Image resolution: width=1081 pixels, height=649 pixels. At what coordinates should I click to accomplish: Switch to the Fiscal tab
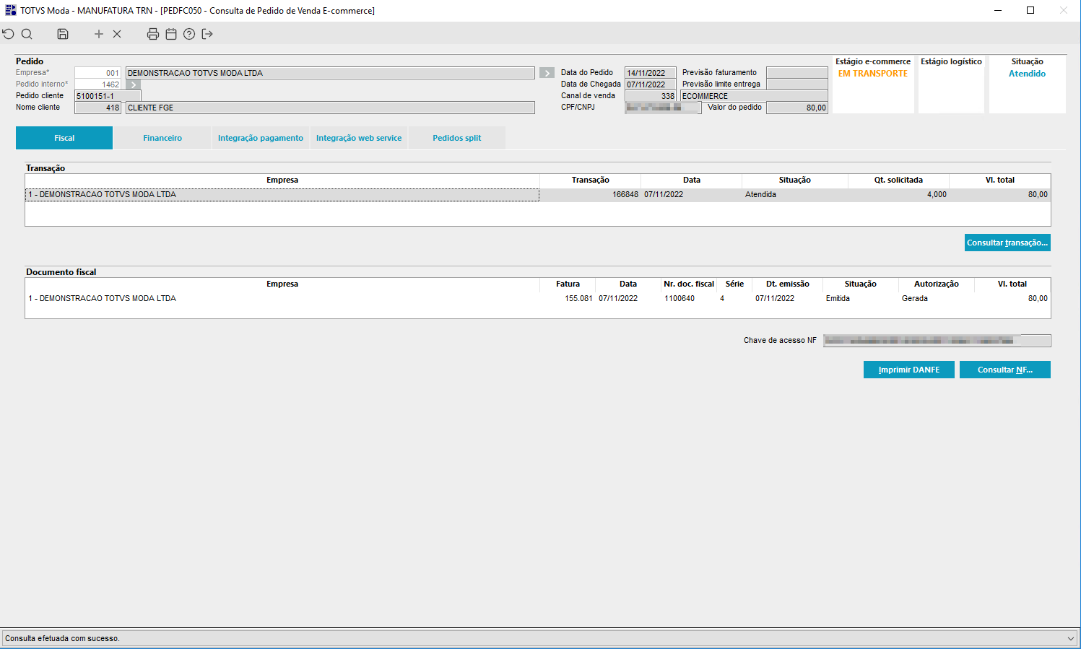coord(64,138)
